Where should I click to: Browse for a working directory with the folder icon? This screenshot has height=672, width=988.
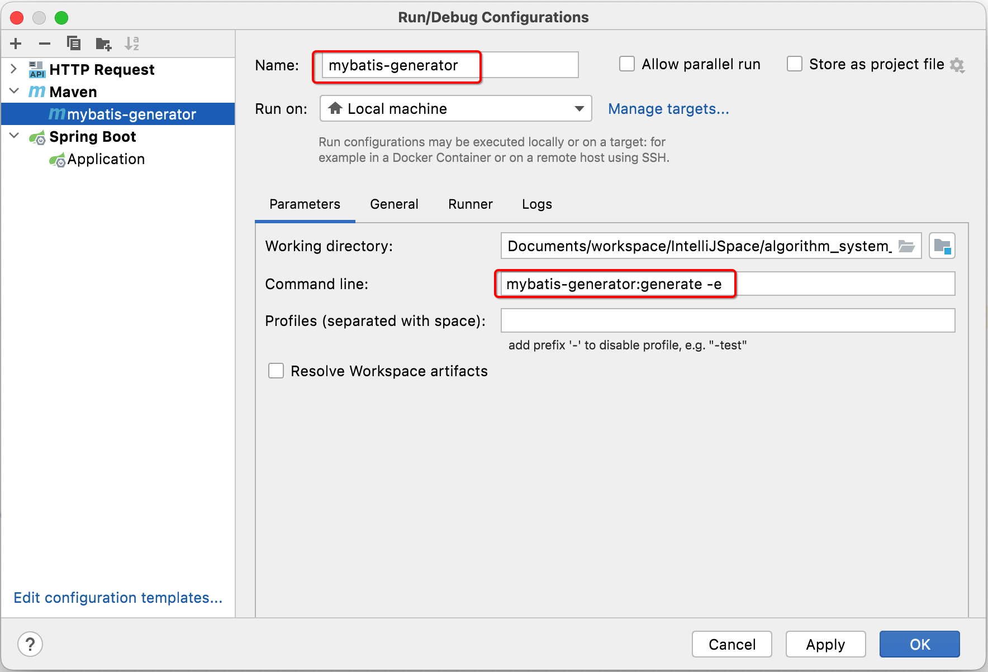pos(906,246)
